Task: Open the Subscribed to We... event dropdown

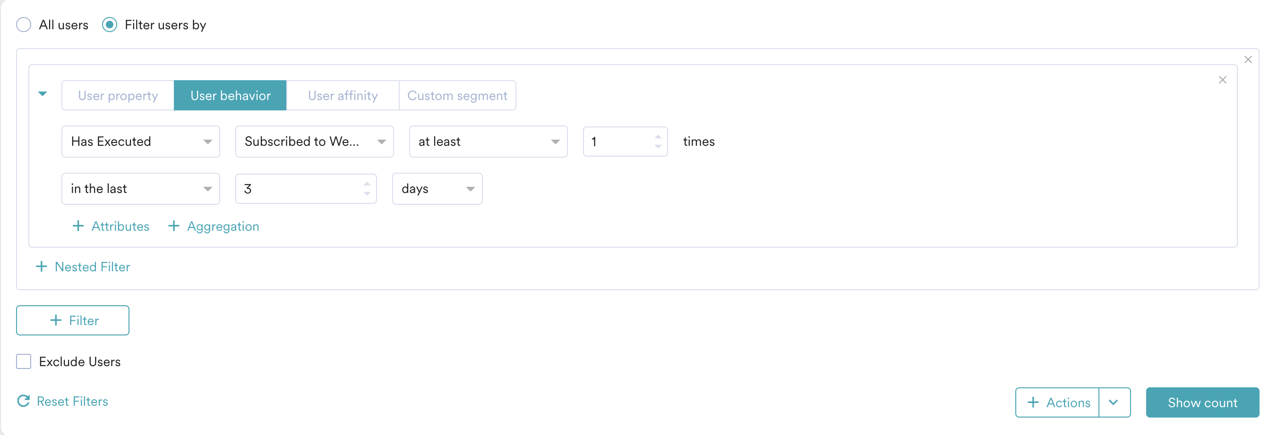Action: click(314, 142)
